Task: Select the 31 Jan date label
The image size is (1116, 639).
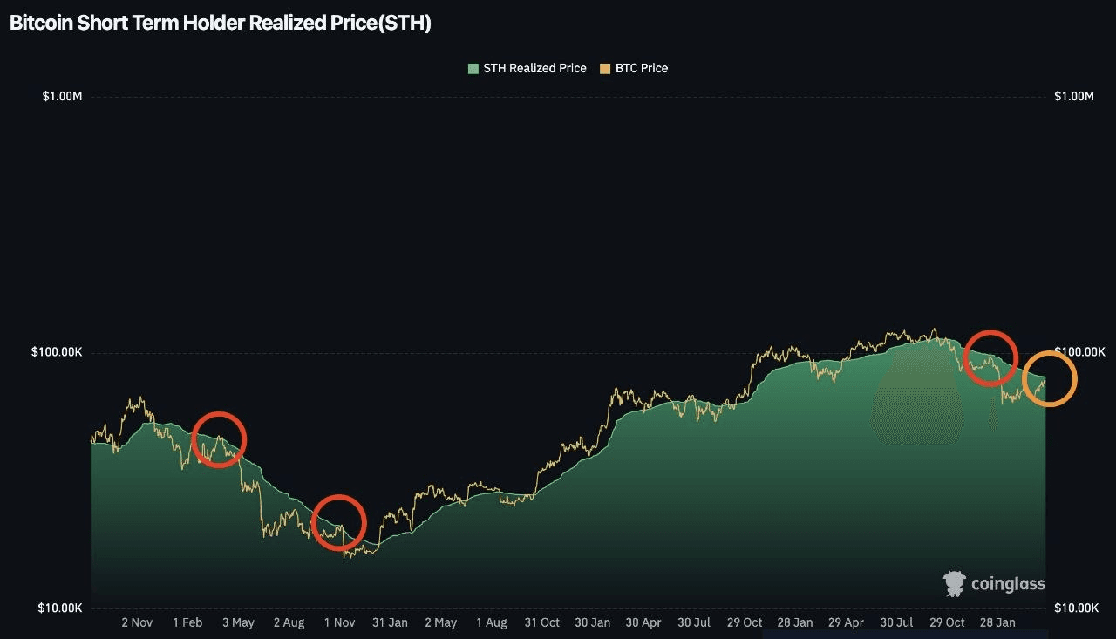Action: point(390,622)
